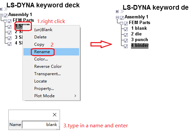Viewport: 193px width, 131px height.
Task: Select Rename in the context menu
Action: pos(51,52)
